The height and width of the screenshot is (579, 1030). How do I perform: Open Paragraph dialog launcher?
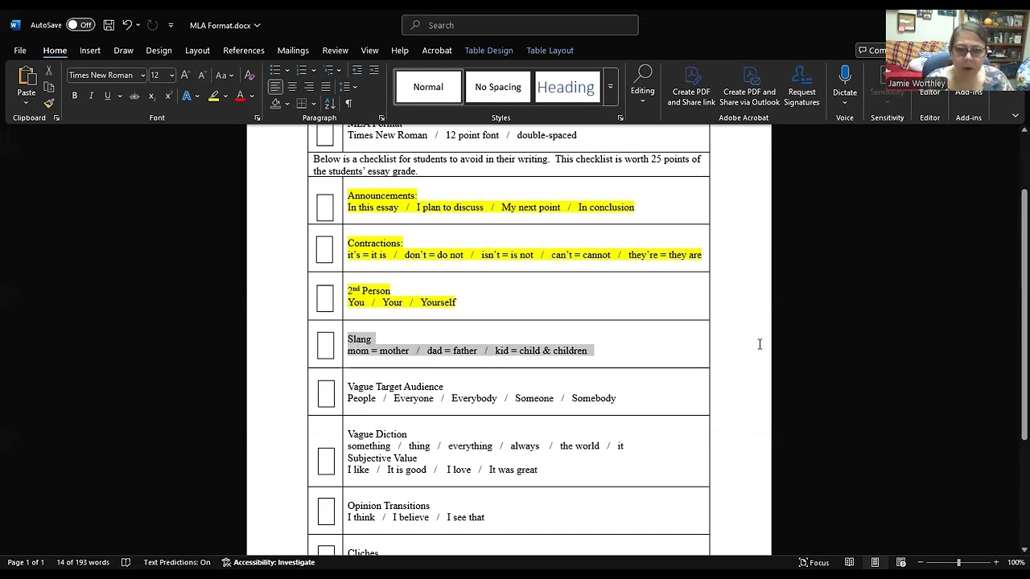point(381,117)
